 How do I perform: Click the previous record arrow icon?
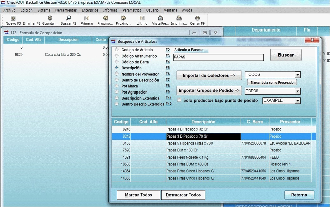coord(105,18)
